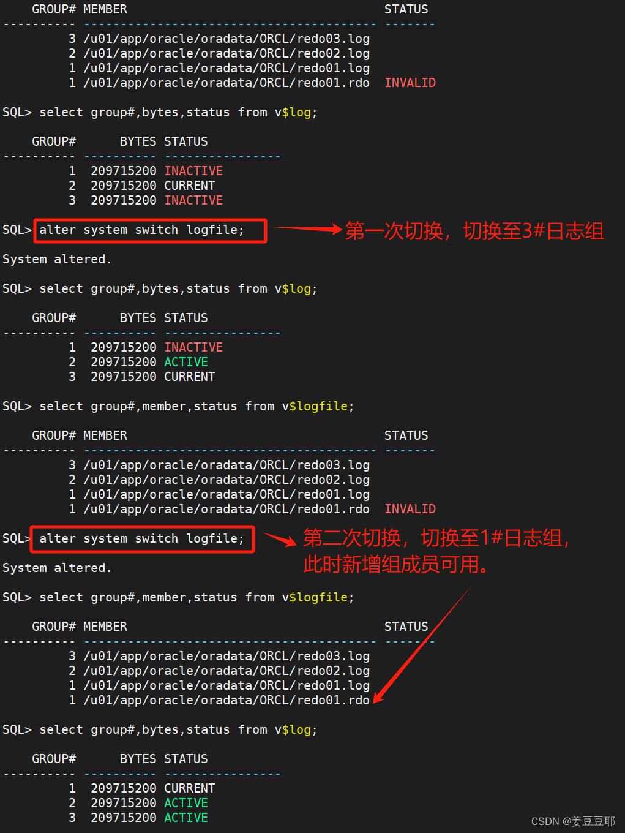625x833 pixels.
Task: Click the red arrow pointing to first annotation
Action: [309, 230]
